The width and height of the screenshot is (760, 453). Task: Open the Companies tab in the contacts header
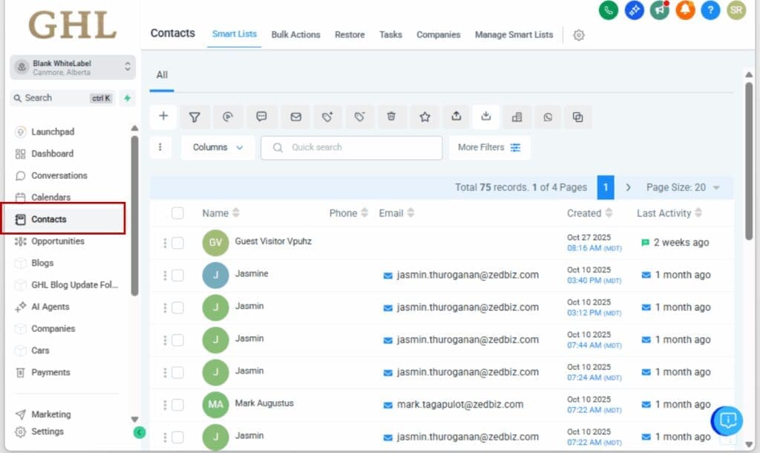438,34
